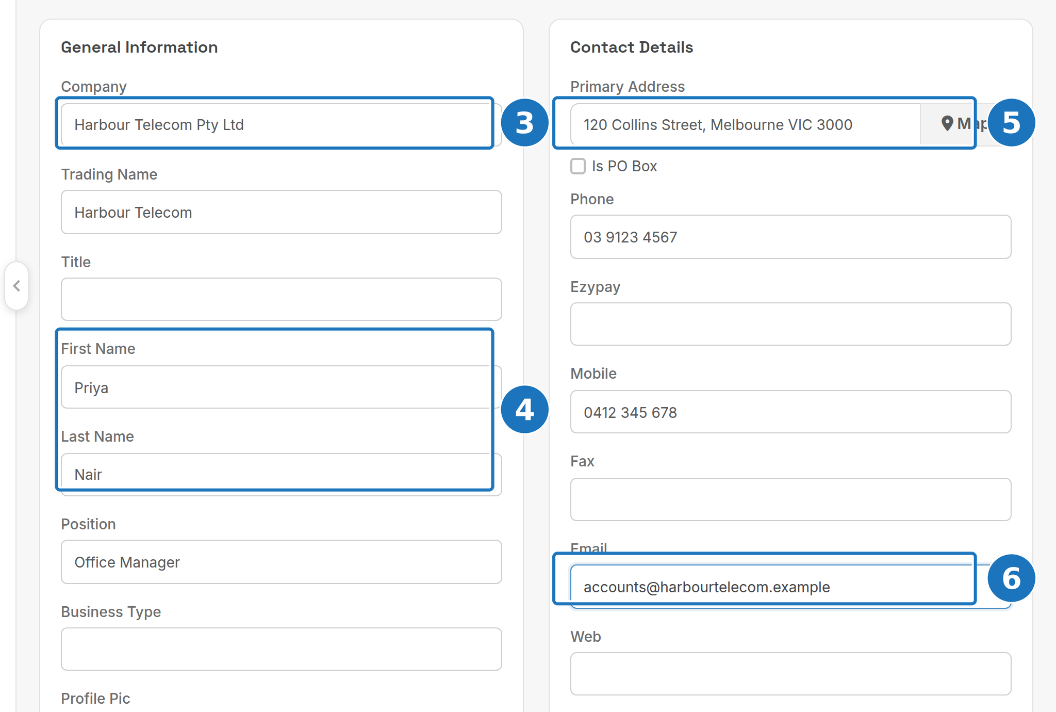Image resolution: width=1056 pixels, height=712 pixels.
Task: Edit the Email field accounts@harbourtelecom.example
Action: pos(790,587)
